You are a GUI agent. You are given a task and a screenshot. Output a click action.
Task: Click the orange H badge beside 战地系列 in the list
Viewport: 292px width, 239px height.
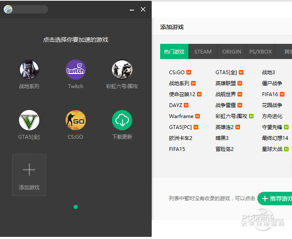[193, 83]
